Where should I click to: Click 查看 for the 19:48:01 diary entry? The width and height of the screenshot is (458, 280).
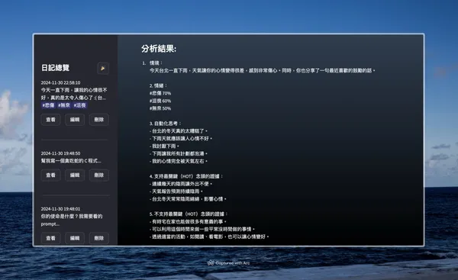click(51, 238)
